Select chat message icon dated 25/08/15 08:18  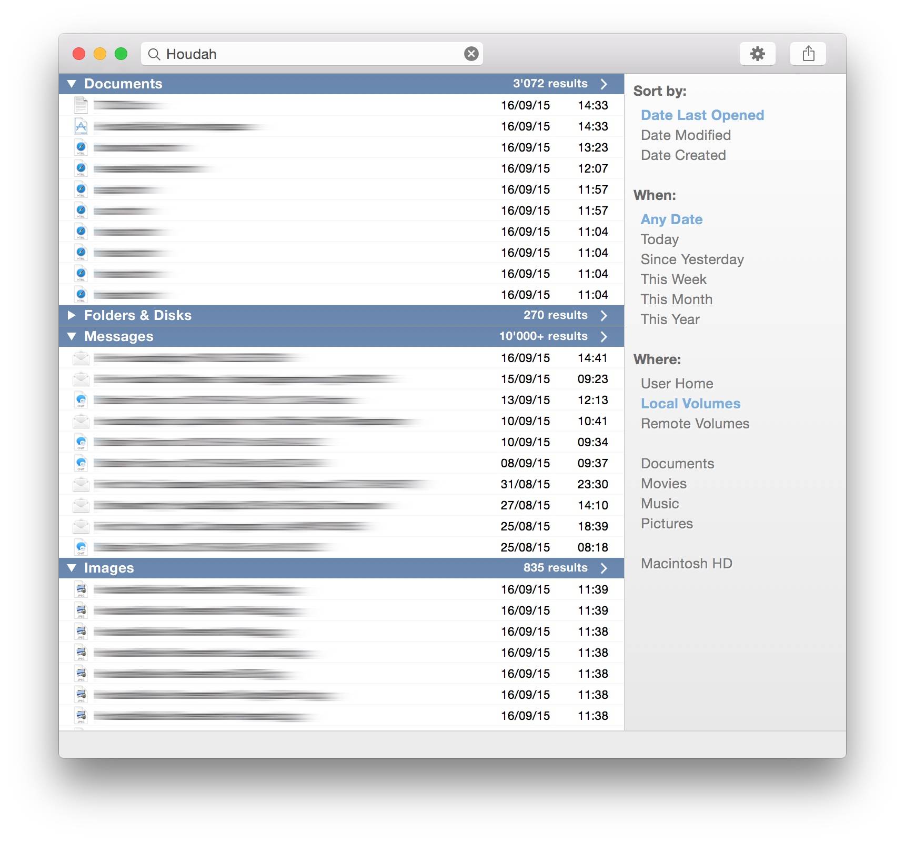tap(81, 547)
